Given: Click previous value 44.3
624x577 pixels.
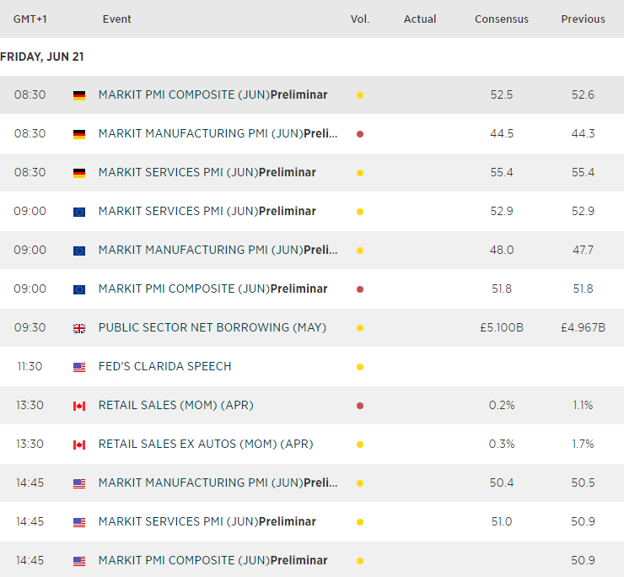Looking at the screenshot, I should [583, 133].
